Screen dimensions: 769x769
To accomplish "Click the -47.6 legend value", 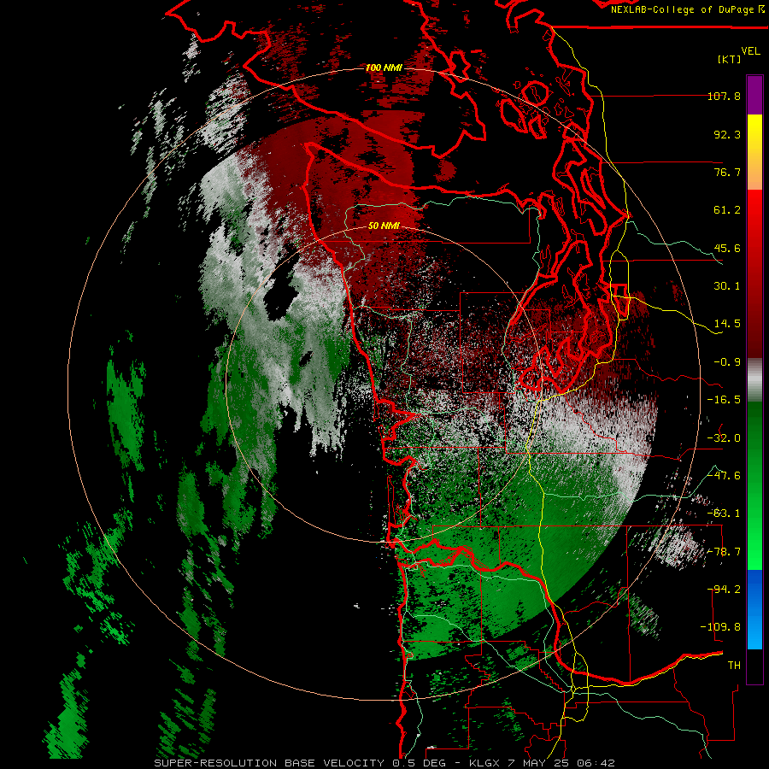I will [724, 476].
